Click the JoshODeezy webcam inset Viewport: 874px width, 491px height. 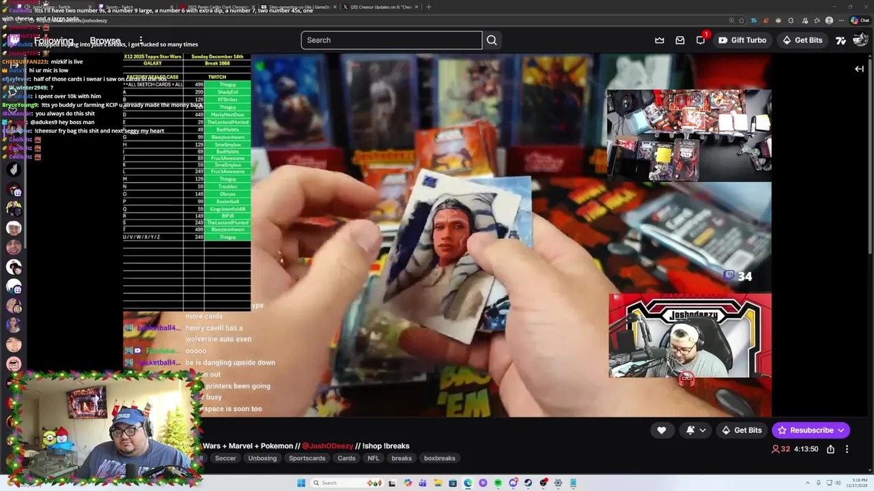(x=690, y=336)
